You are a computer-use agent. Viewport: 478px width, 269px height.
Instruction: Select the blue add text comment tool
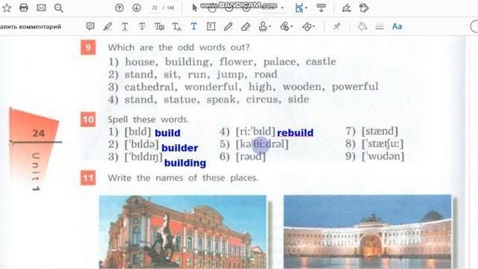tap(193, 27)
